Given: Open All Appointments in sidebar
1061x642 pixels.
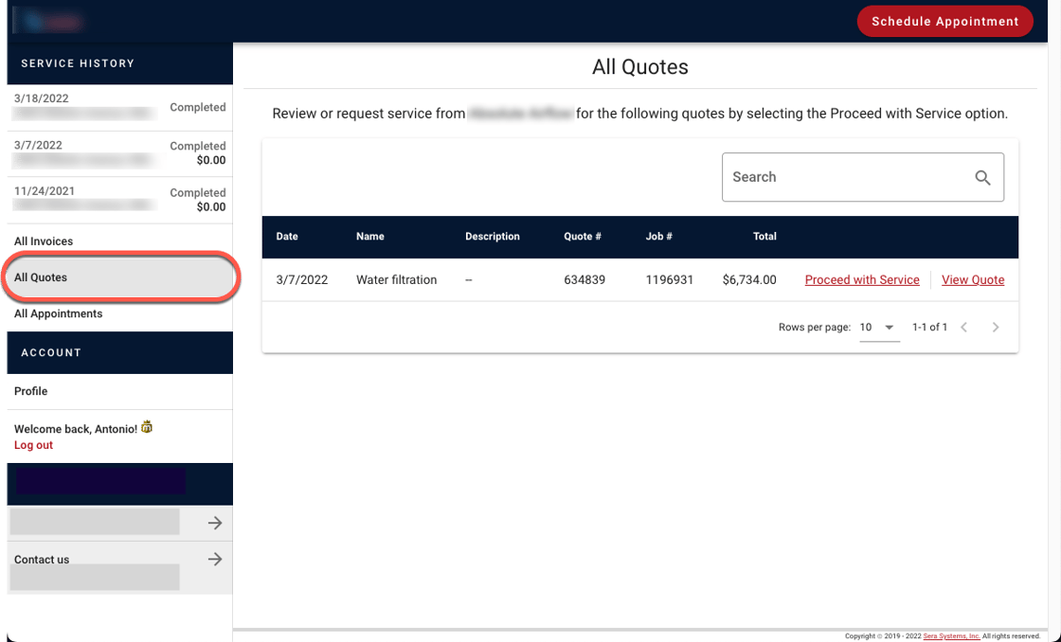Looking at the screenshot, I should [x=59, y=313].
